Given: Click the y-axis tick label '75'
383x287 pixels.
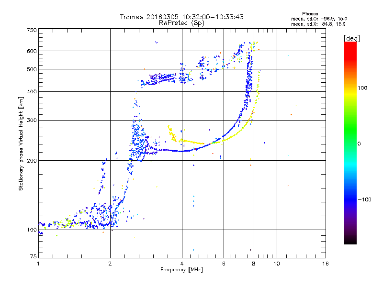Looking at the screenshot, I should click(x=34, y=256).
